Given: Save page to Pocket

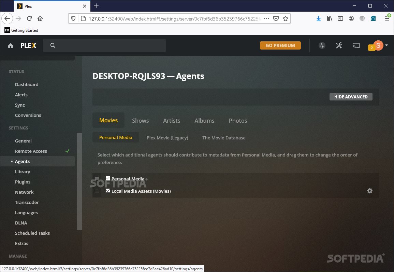Looking at the screenshot, I should point(276,18).
